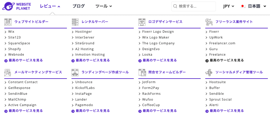Open the ウェブサイトビルダー heading link

(31, 22)
